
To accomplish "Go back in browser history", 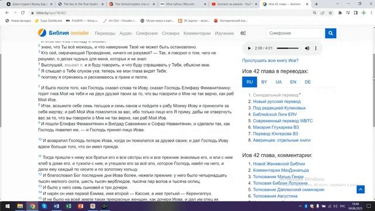I will click(x=7, y=13).
